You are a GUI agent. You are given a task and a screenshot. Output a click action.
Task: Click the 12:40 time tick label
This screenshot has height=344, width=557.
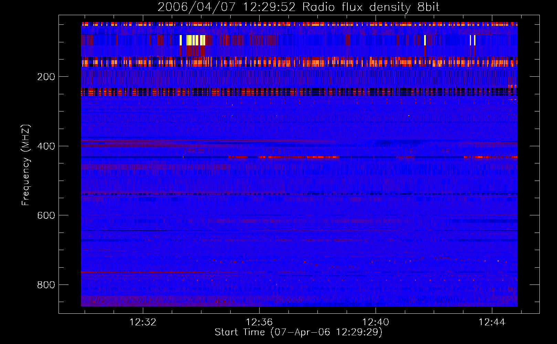coord(375,322)
